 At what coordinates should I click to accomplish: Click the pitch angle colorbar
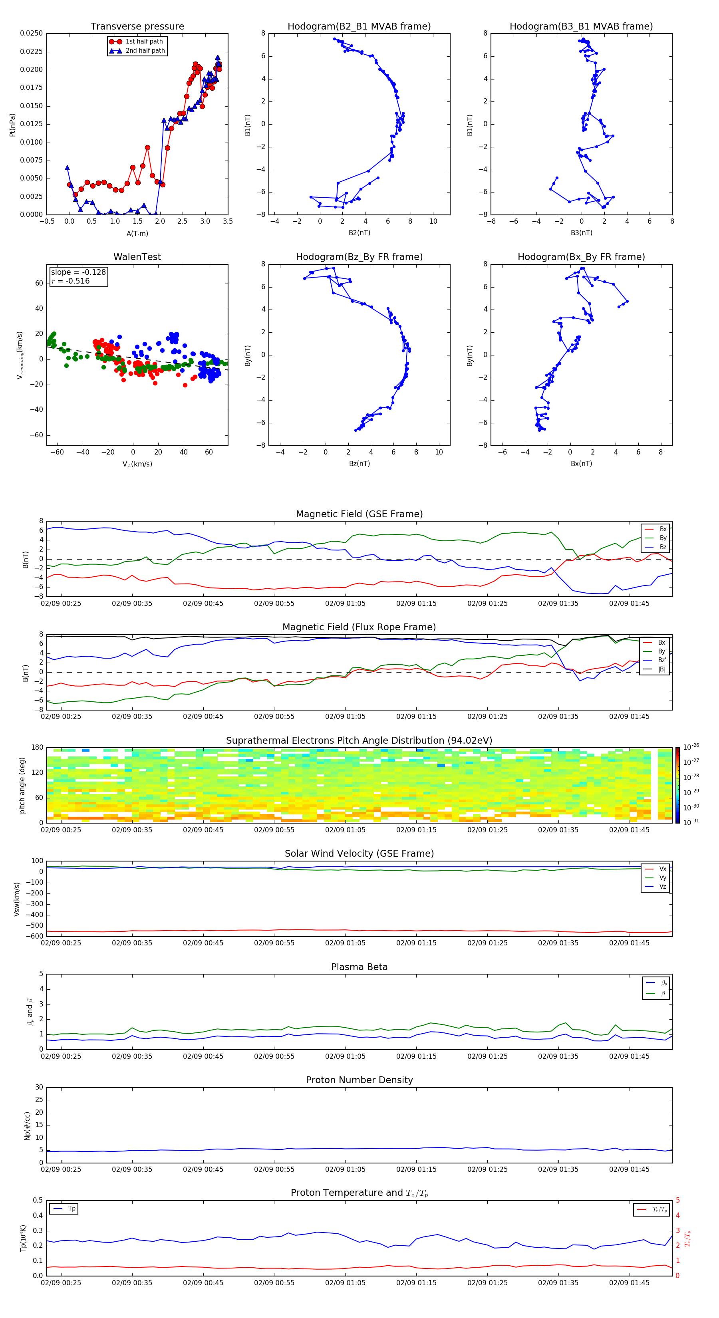click(677, 785)
